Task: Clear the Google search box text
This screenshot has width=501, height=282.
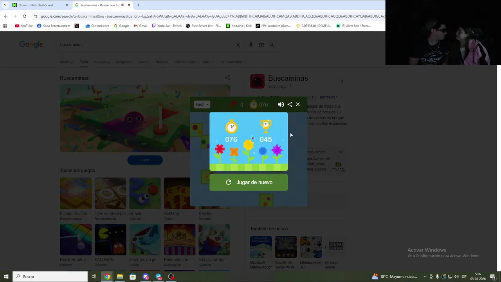Action: coord(238,45)
